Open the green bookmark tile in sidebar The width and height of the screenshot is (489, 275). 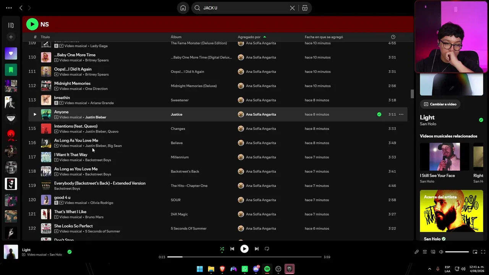click(x=11, y=70)
